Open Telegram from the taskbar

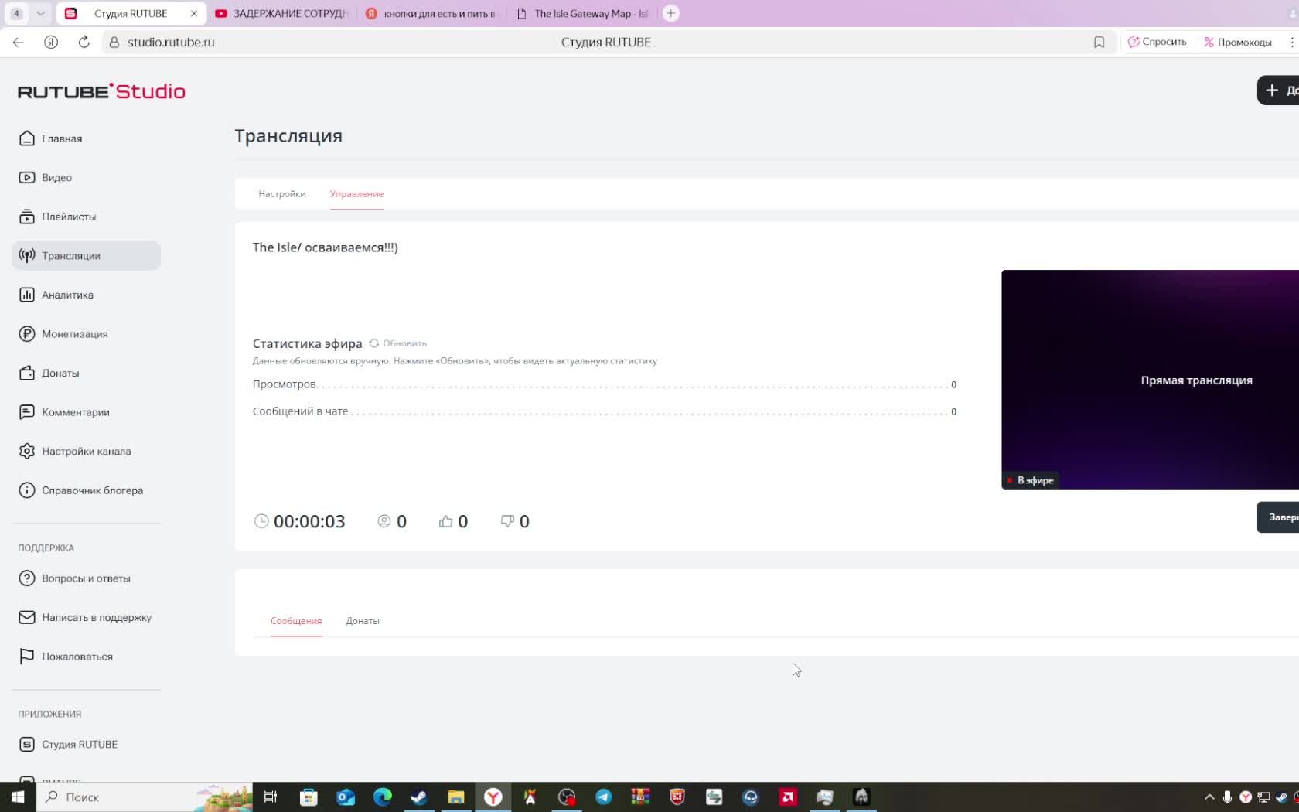click(604, 797)
